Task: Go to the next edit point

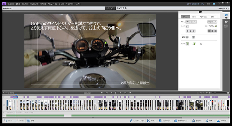Action: pyautogui.click(x=130, y=93)
